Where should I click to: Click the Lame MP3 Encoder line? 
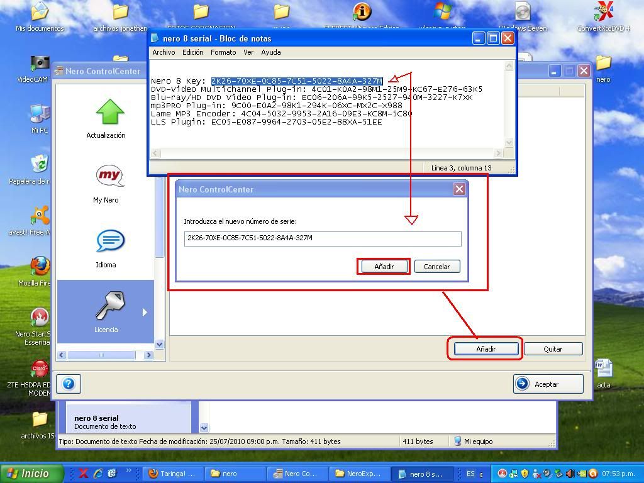click(281, 114)
